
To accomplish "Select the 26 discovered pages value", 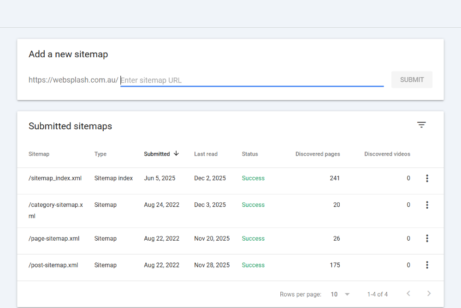I will coord(337,239).
